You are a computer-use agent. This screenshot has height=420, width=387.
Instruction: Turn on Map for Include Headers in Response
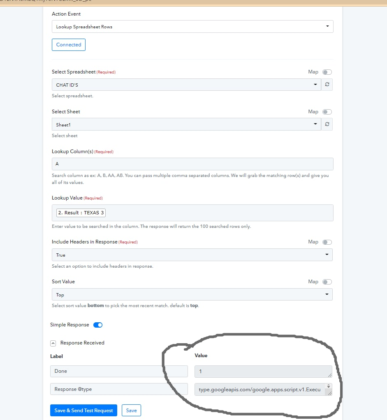pos(327,242)
